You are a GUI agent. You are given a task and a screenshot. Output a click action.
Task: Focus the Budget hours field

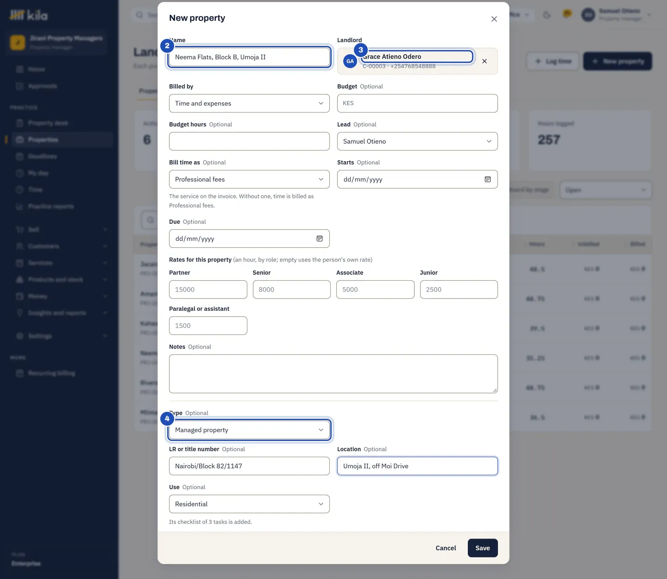tap(249, 141)
